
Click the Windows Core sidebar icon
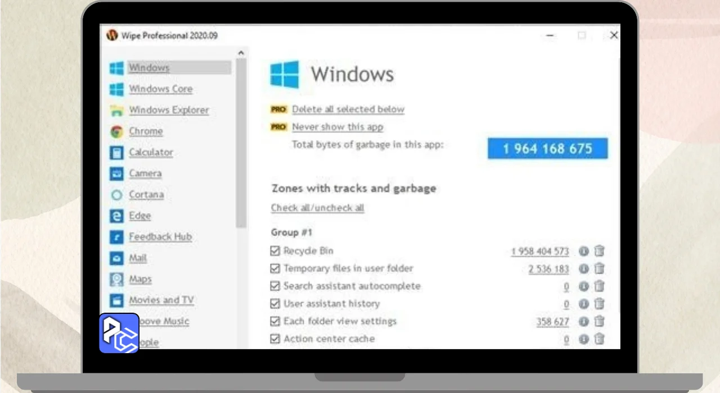pyautogui.click(x=116, y=89)
